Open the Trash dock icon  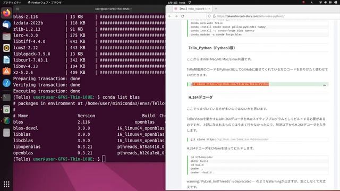(6, 109)
